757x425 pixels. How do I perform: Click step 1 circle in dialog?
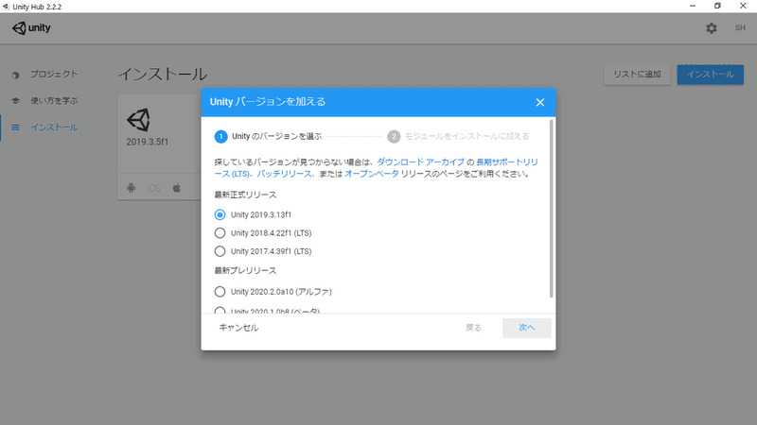[x=220, y=136]
